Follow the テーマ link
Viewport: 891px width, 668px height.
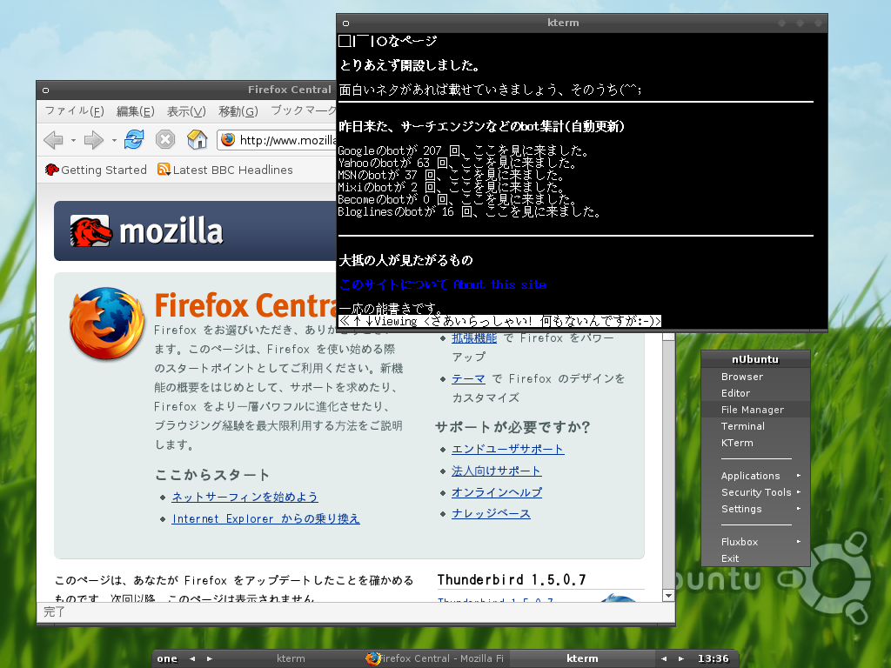click(x=468, y=379)
